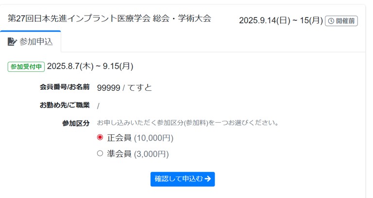Click the instruction text お申し込みいただく参加区分
The image size is (373, 198).
[188, 122]
